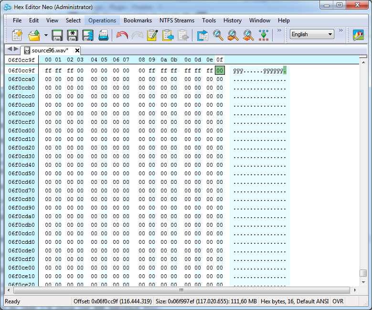
Task: Close the source96.wav tab
Action: 77,50
